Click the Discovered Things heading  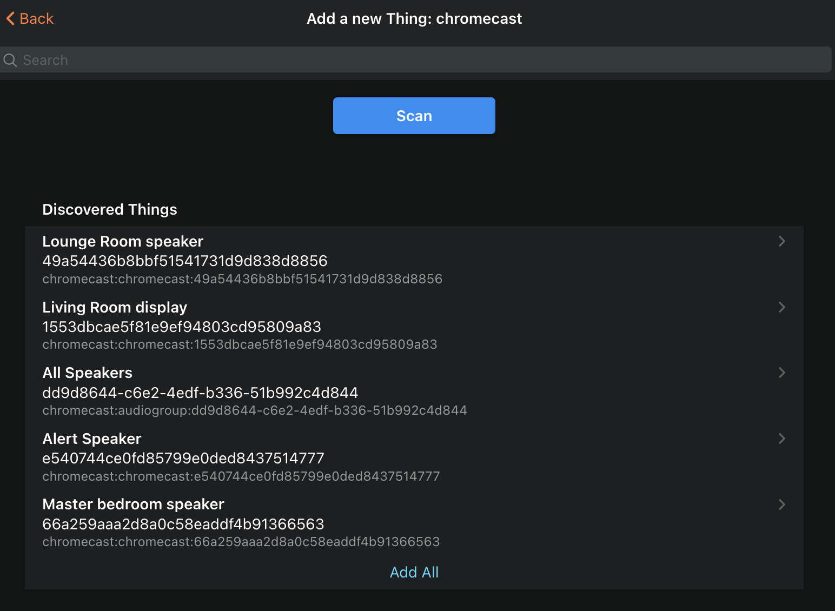point(110,209)
